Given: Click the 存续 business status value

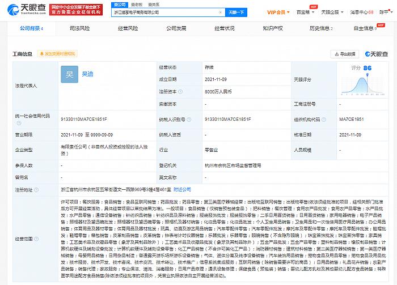Looking at the screenshot, I should (x=209, y=67).
